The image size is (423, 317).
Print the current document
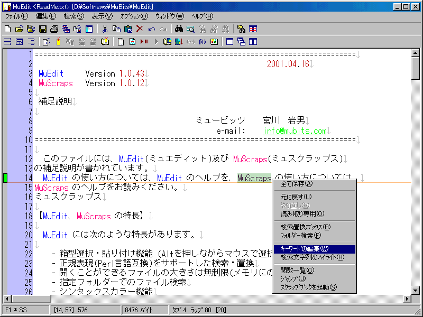[54, 29]
